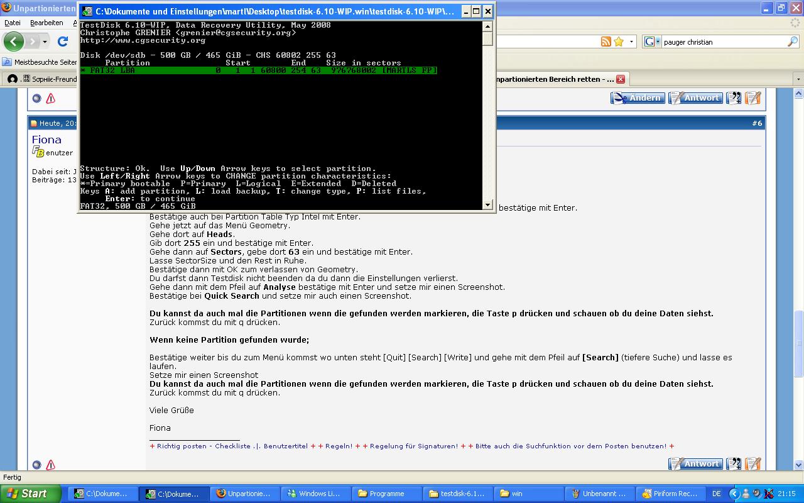Click the search magnifier icon
Image resolution: width=804 pixels, height=503 pixels.
point(793,41)
